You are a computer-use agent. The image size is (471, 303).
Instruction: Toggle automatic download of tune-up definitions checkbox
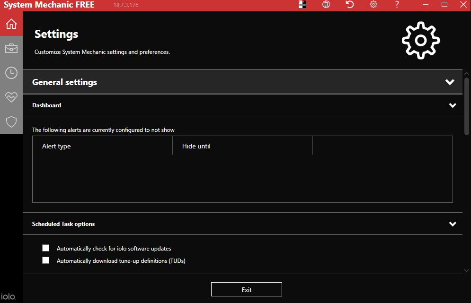45,260
